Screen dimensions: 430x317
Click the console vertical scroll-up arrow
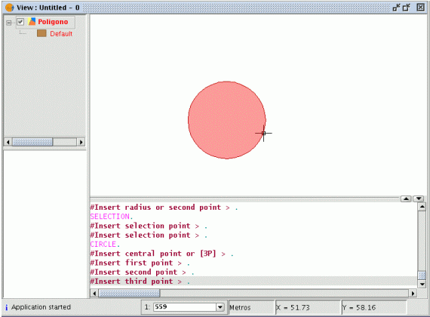tap(422, 207)
